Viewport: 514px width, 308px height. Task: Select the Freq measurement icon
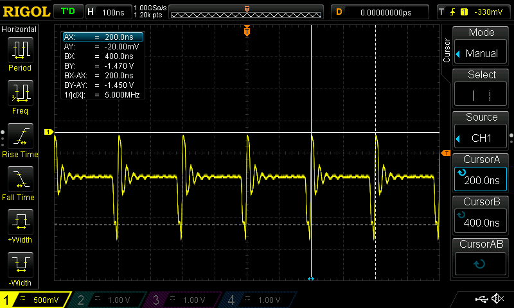19,96
